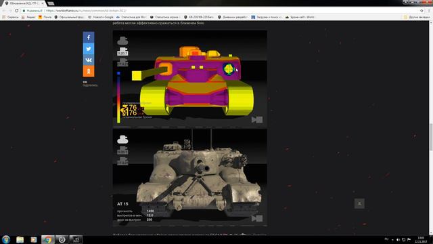Share the article on Twitter
433x244 pixels.
[x=89, y=49]
